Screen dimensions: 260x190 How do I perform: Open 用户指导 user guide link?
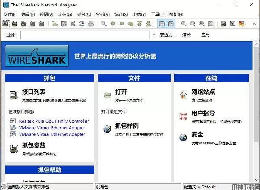point(203,114)
